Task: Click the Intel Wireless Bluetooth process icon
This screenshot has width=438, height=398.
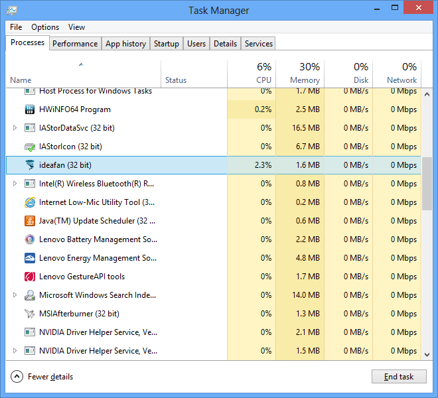Action: 30,184
